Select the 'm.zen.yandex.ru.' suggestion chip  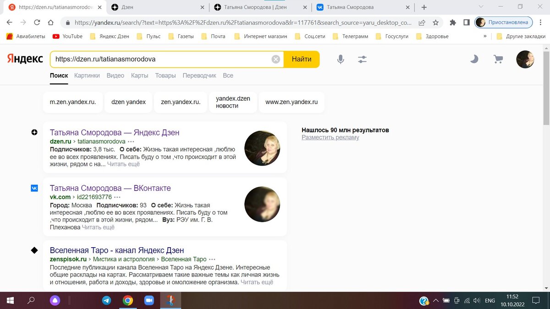(73, 102)
